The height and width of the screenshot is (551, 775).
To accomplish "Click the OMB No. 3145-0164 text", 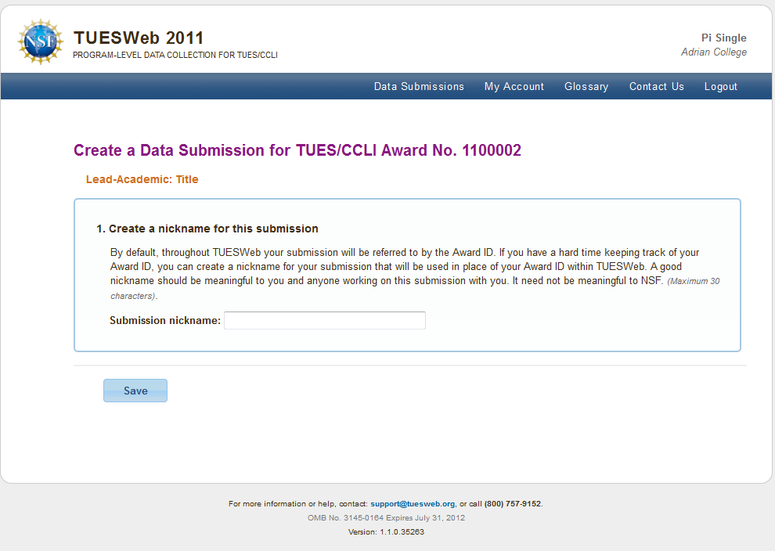I will pyautogui.click(x=345, y=518).
